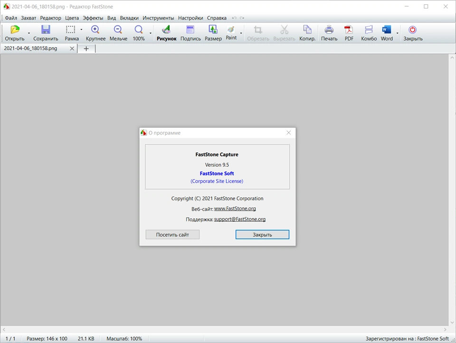456x343 pixels.
Task: Open the Файл menu
Action: coord(11,18)
